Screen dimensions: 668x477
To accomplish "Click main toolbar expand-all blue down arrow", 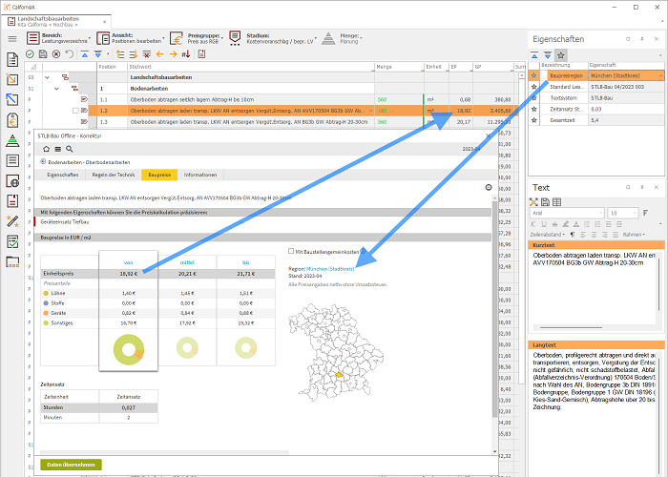I will point(98,54).
